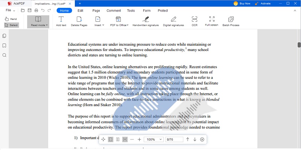Collapse the ribbon with the chevron
This screenshot has height=150, width=301.
tap(295, 10)
